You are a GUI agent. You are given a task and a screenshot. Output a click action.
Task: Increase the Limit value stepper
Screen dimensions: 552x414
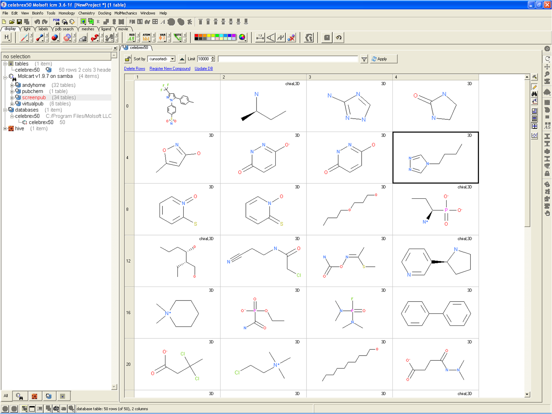point(213,57)
